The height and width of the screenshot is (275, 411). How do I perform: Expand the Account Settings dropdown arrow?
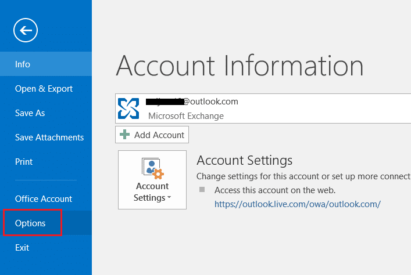[x=169, y=198]
